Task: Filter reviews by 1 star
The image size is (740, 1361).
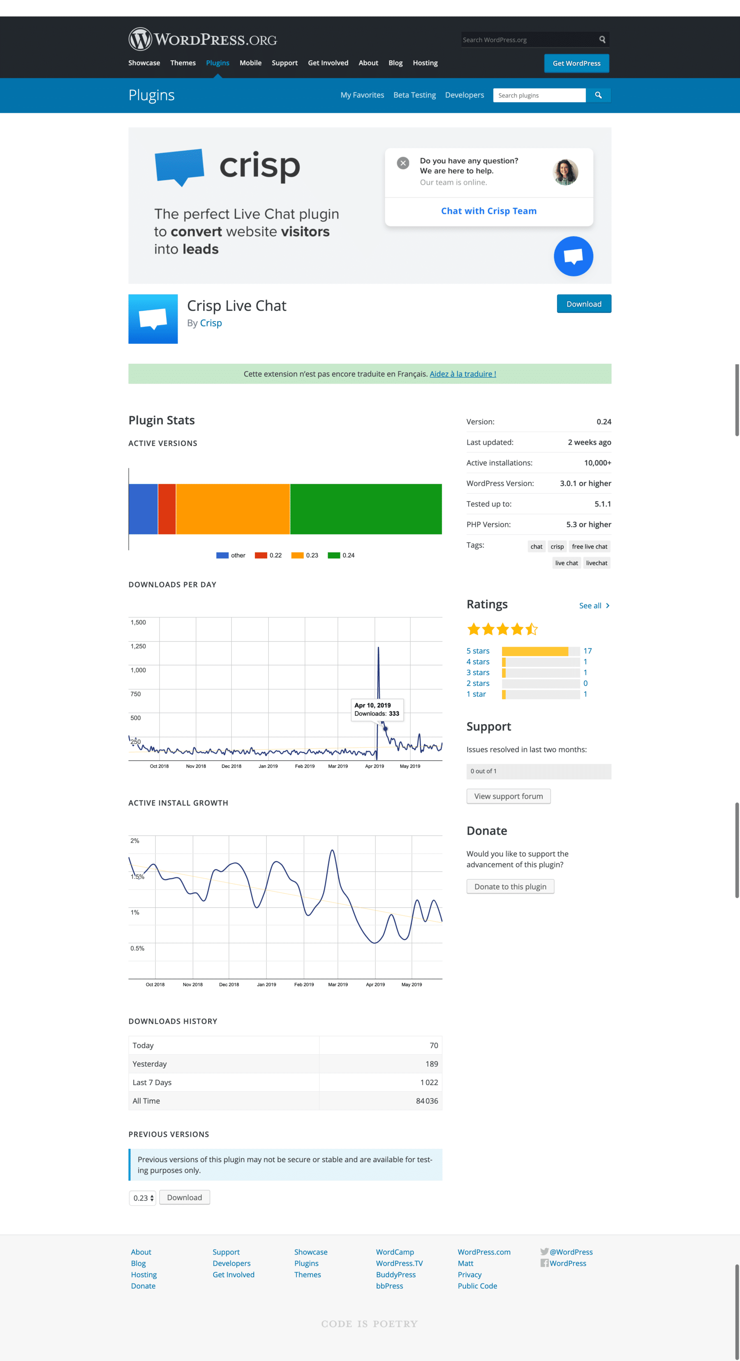Action: [x=476, y=694]
